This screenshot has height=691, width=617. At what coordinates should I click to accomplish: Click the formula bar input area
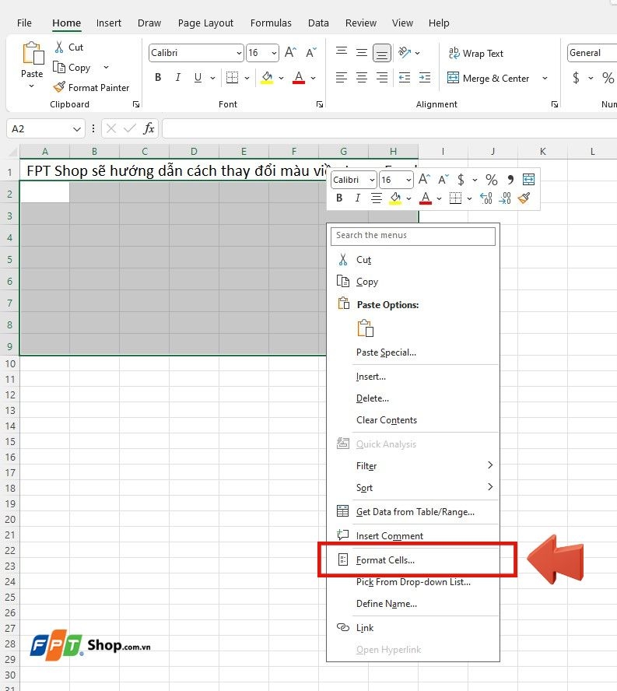click(390, 128)
